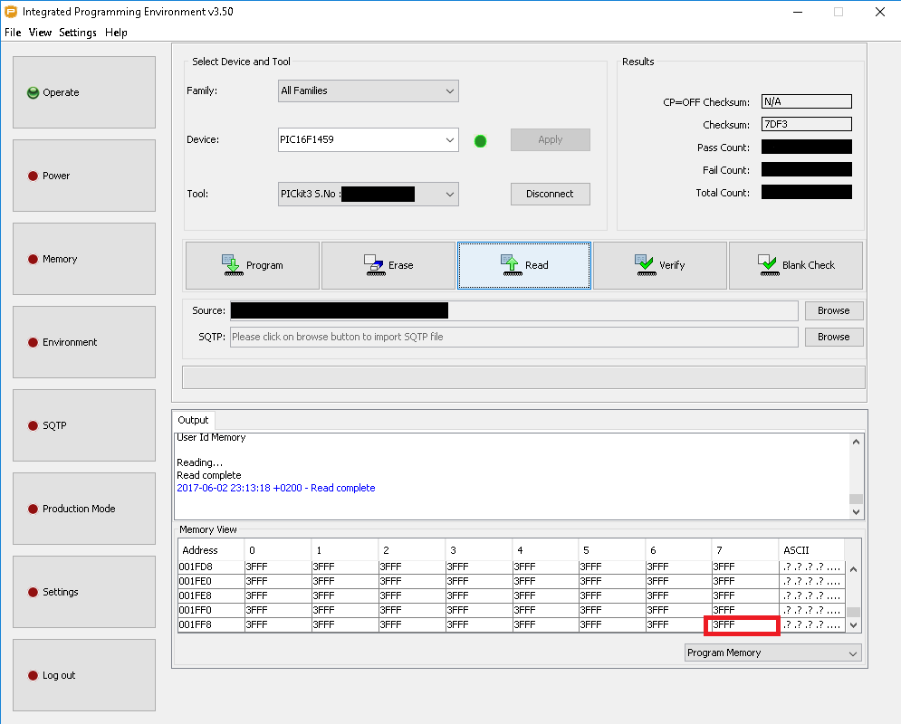This screenshot has width=901, height=724.
Task: Open the Environment side panel button
Action: 84,342
